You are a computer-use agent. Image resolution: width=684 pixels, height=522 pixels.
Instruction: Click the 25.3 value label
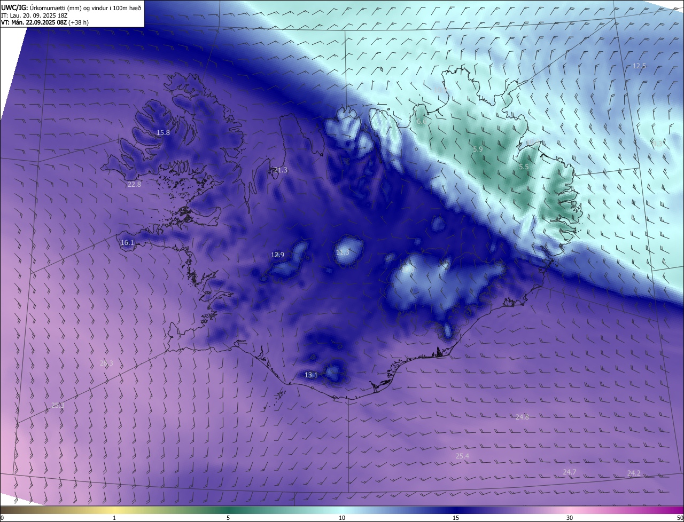58,405
